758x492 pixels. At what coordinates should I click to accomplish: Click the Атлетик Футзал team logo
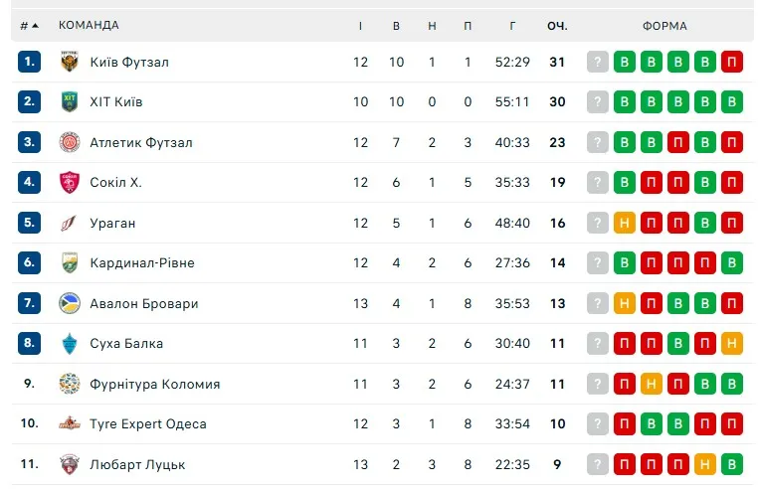pos(70,142)
